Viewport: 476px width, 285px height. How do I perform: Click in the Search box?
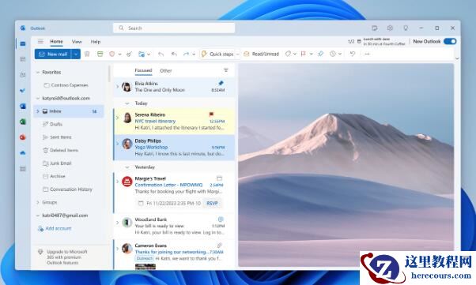[x=174, y=28]
